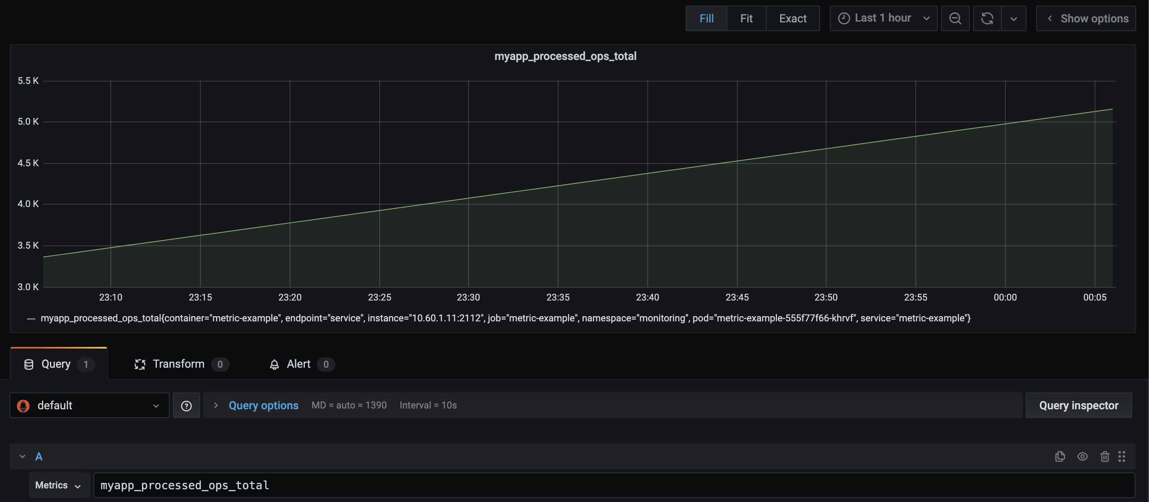This screenshot has width=1149, height=502.
Task: Click Show options button
Action: tap(1086, 18)
